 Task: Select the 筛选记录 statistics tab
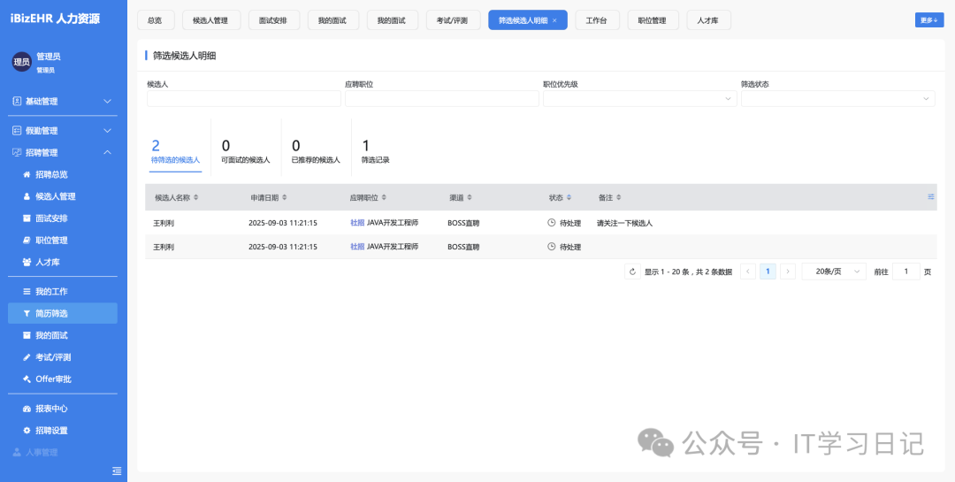pos(376,151)
